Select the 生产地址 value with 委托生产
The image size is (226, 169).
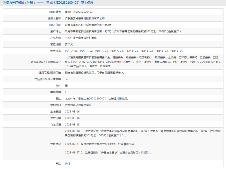pos(123,31)
